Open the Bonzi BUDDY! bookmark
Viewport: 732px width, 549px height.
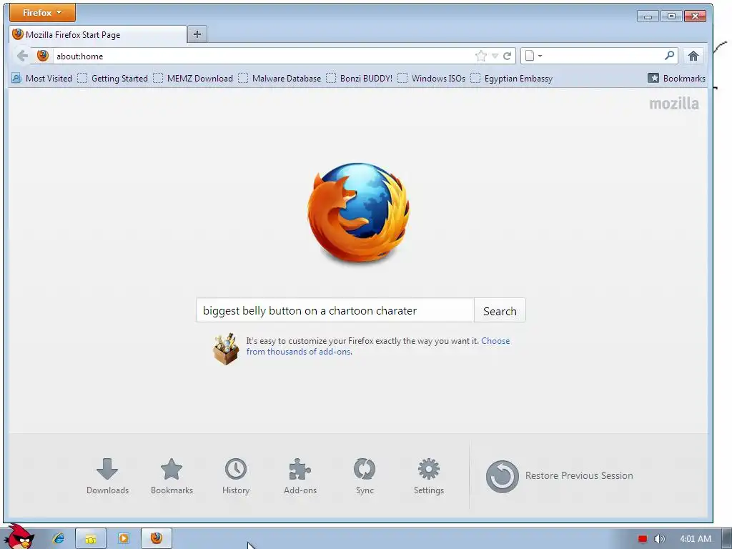[x=359, y=79]
